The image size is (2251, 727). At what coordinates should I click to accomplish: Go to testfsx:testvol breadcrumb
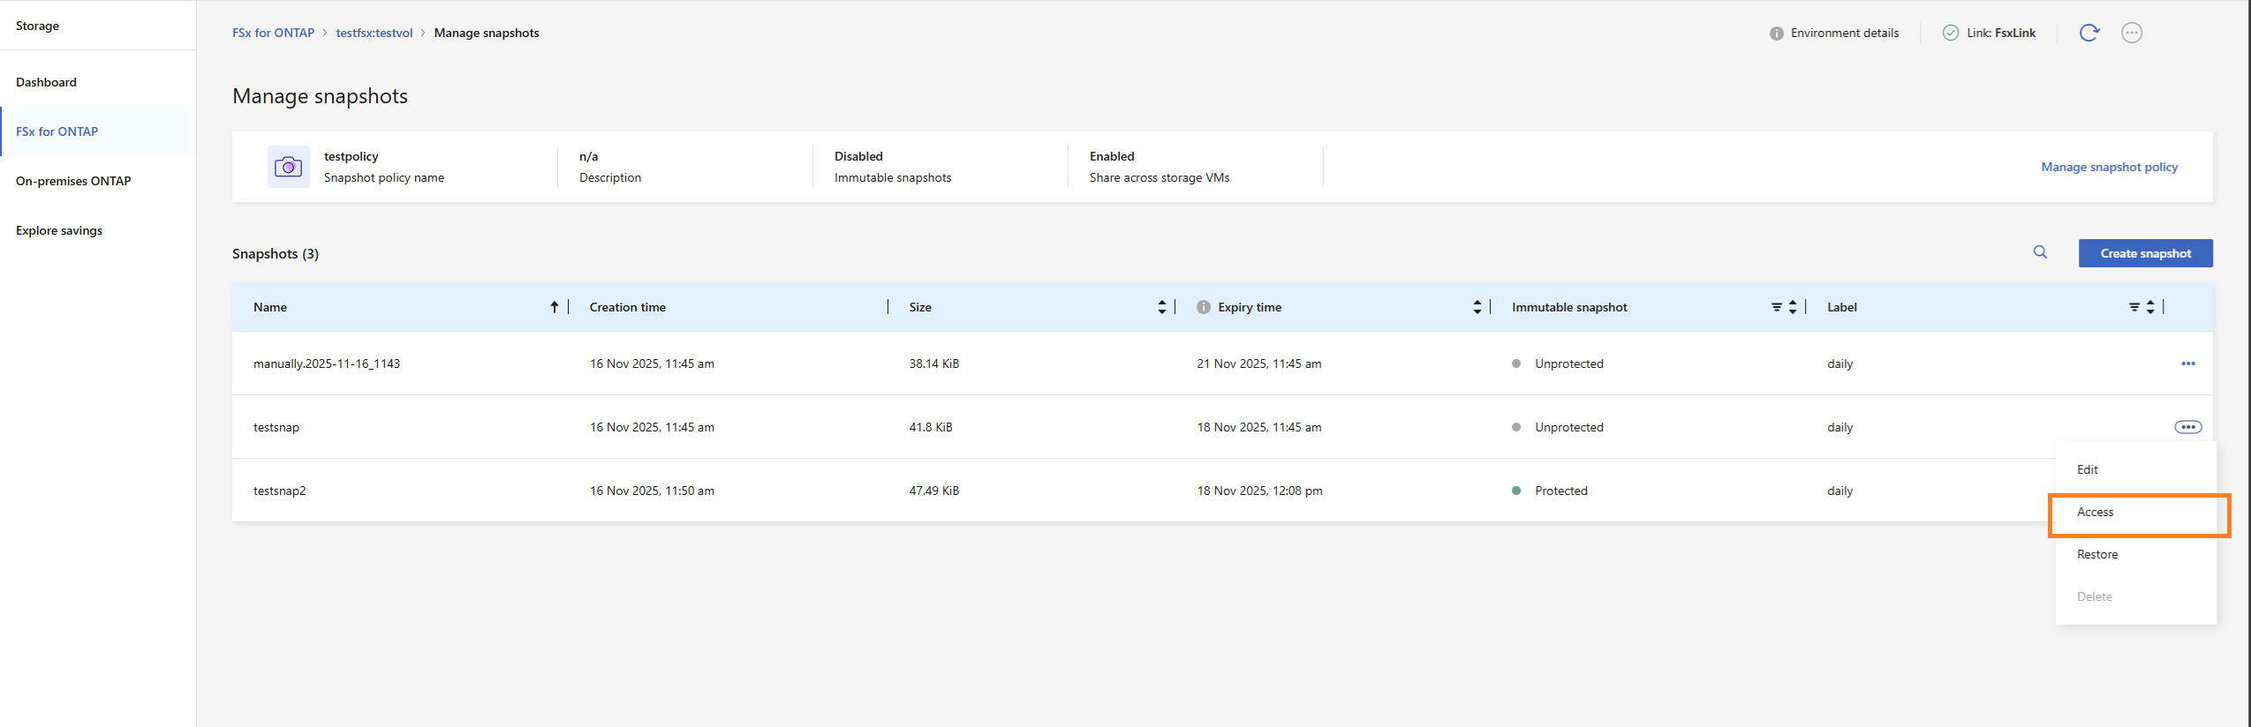click(374, 33)
